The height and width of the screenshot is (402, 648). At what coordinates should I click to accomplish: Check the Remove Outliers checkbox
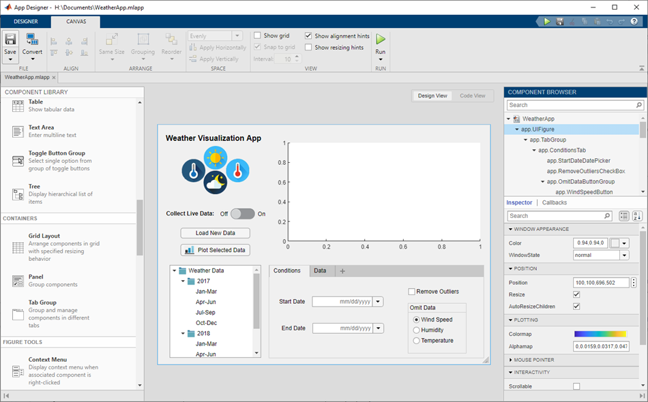click(x=412, y=292)
